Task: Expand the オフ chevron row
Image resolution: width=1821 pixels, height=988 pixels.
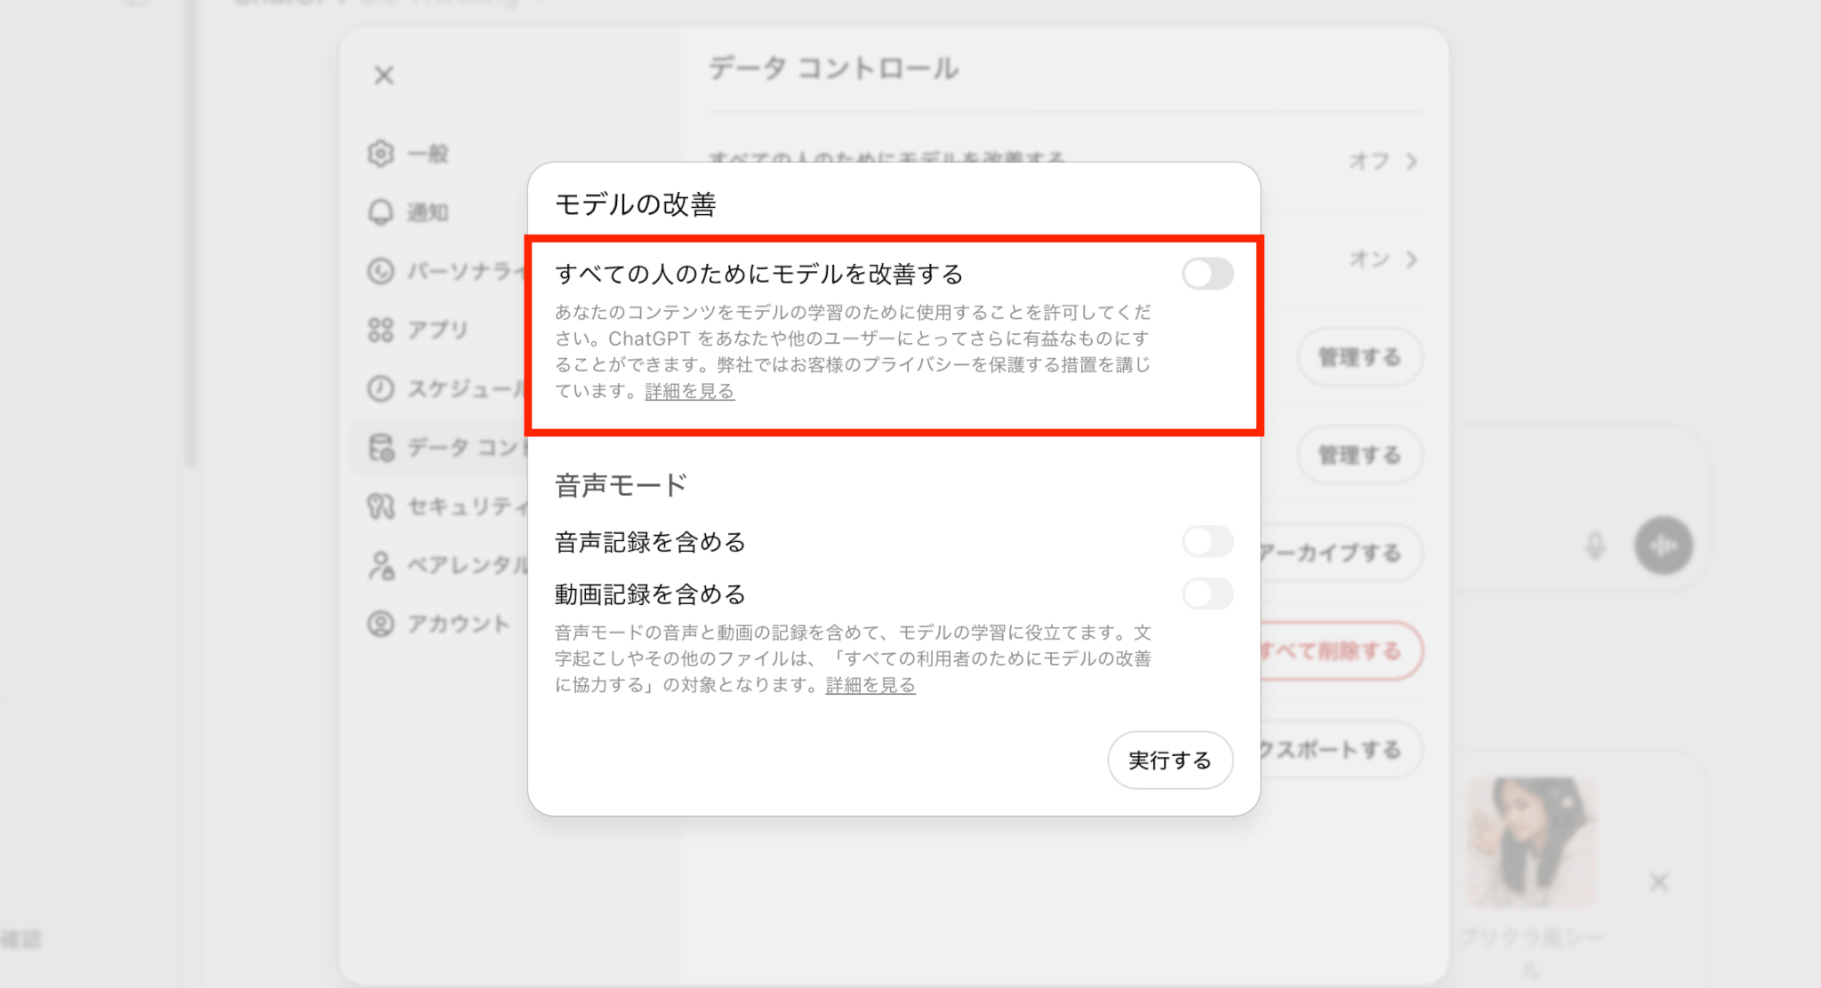Action: coord(1410,162)
